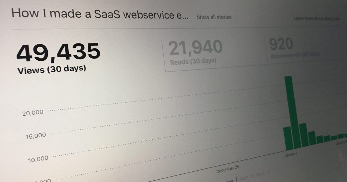Click the 20,000 axis label
Viewport: 347px width, 182px height.
click(33, 113)
